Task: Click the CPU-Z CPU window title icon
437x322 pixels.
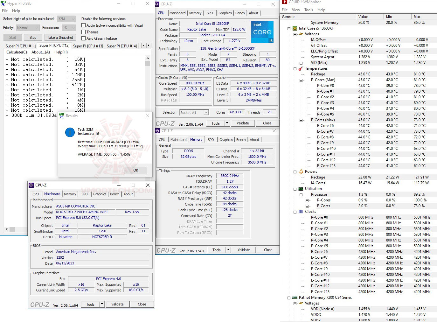Action: point(157,4)
